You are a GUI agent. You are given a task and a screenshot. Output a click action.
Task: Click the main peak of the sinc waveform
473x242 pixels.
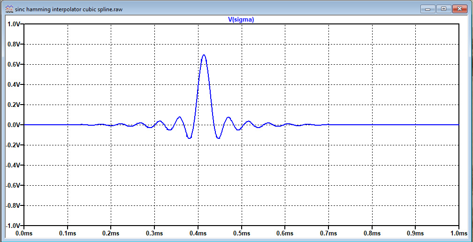pos(204,55)
